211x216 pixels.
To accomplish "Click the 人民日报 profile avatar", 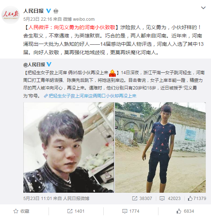I will 11,15.
